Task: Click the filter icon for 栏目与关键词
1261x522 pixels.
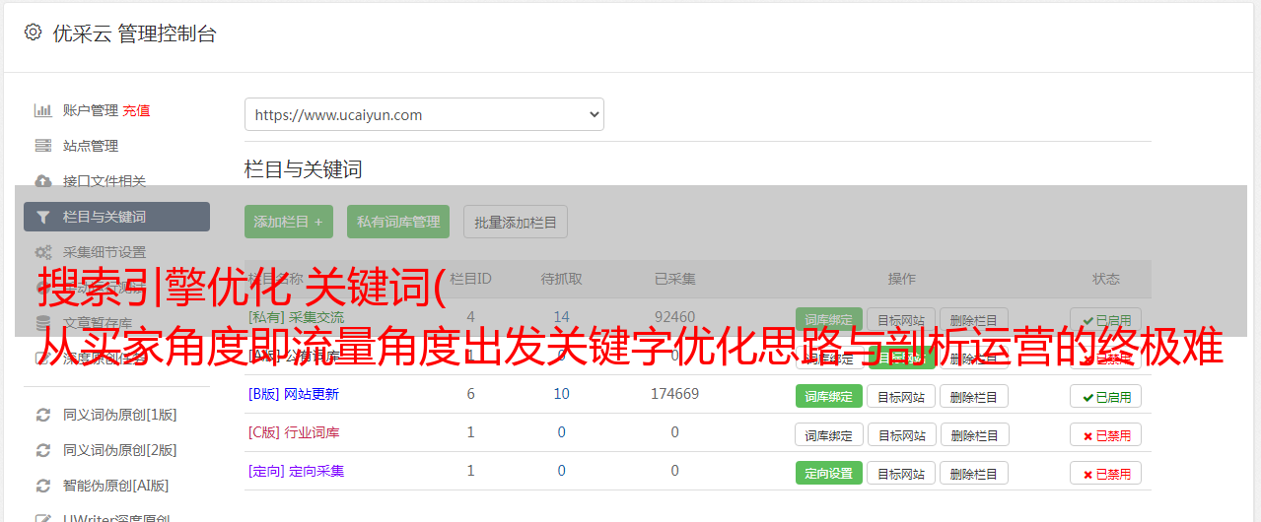Action: pyautogui.click(x=42, y=217)
